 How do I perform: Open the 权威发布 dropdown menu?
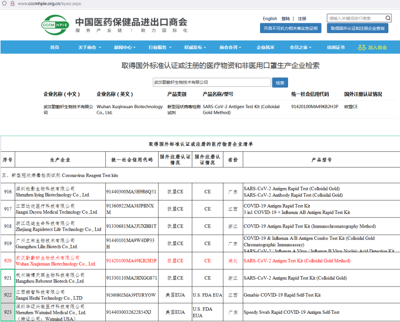coord(195,48)
